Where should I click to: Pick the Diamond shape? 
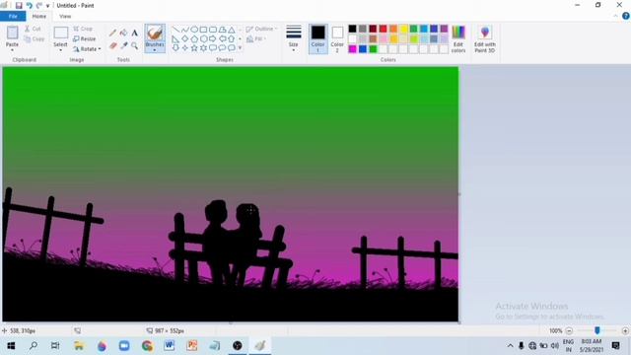pyautogui.click(x=184, y=39)
